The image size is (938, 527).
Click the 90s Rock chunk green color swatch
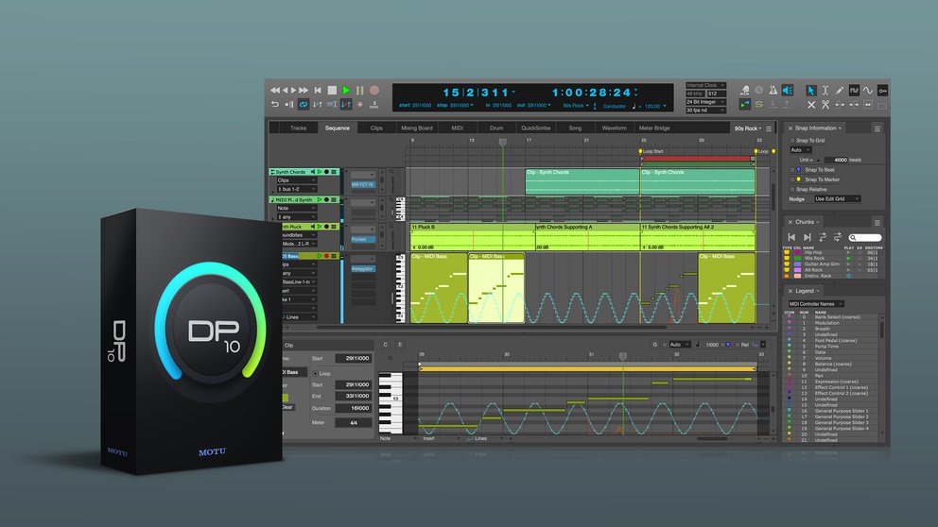coord(797,259)
